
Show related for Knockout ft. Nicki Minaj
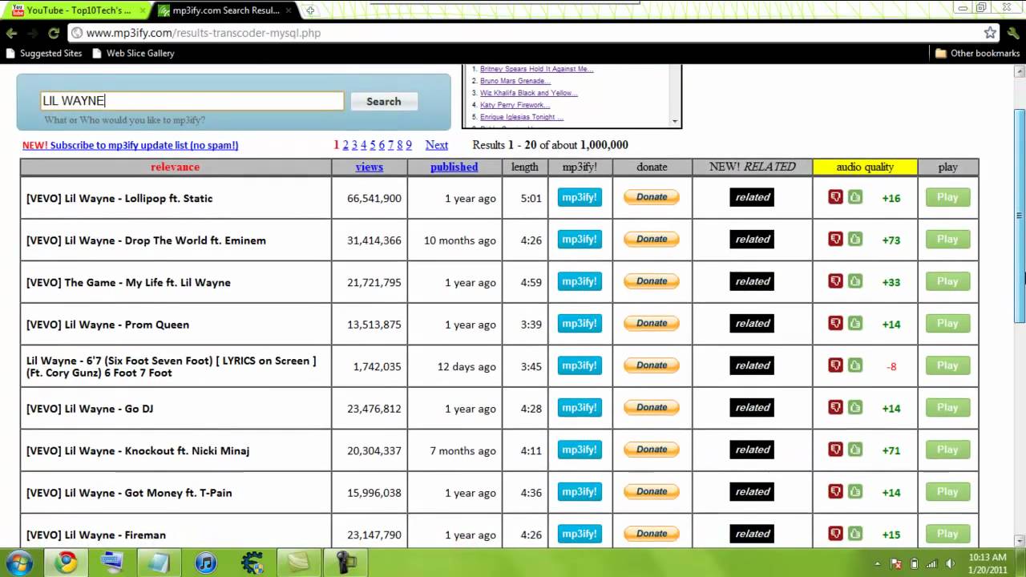click(x=752, y=450)
